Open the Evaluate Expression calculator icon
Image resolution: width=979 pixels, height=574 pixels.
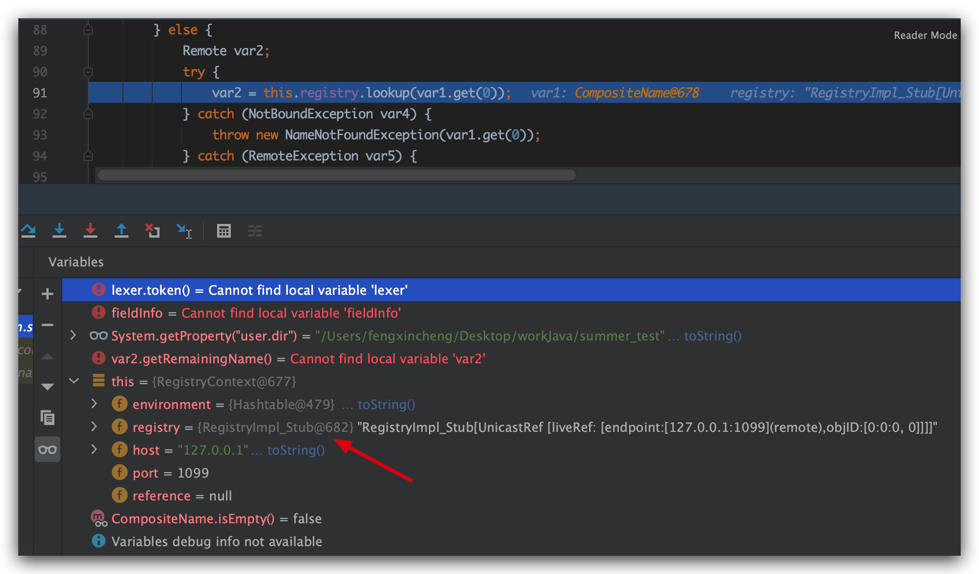(x=224, y=231)
